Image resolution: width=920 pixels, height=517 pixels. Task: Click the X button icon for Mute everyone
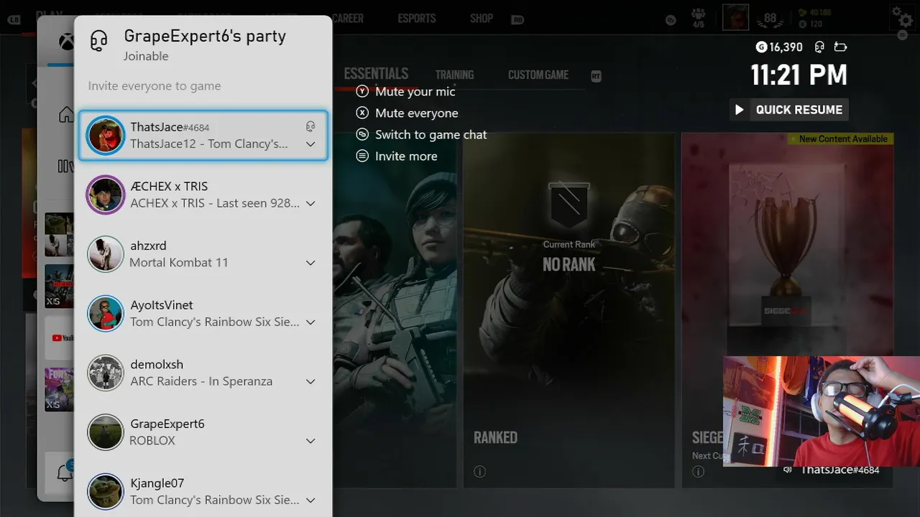click(x=362, y=113)
